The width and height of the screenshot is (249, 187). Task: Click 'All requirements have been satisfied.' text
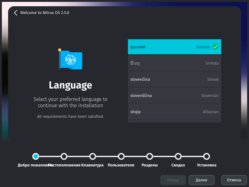(x=70, y=116)
